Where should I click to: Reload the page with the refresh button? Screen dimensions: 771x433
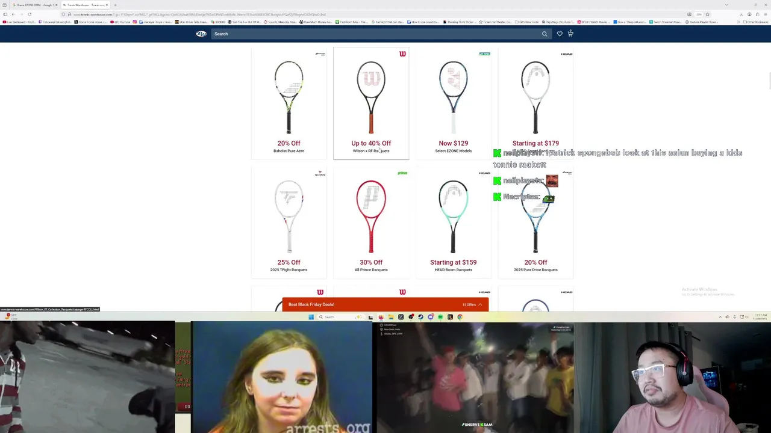tap(30, 14)
